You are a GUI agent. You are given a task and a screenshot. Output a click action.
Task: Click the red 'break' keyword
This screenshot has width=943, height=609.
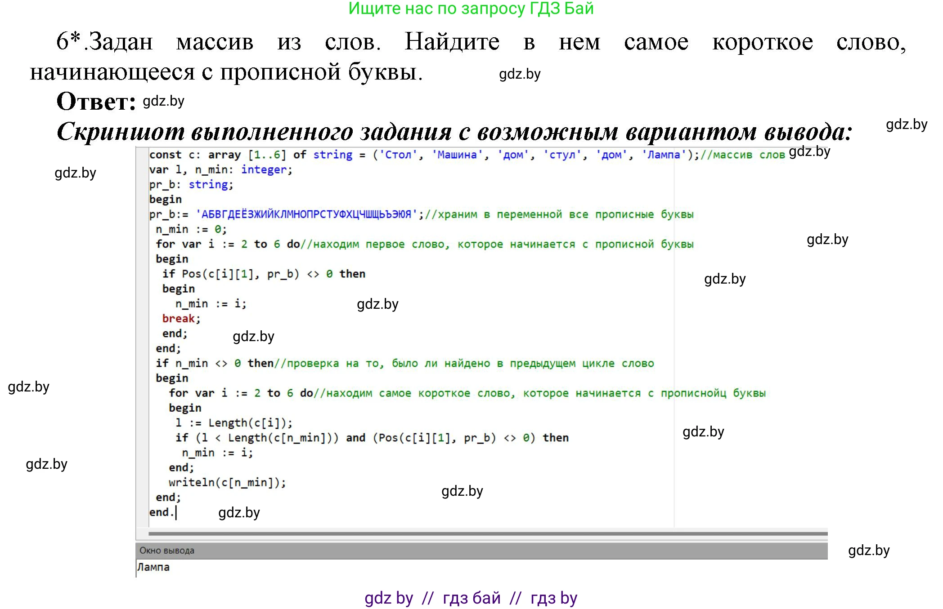(179, 319)
